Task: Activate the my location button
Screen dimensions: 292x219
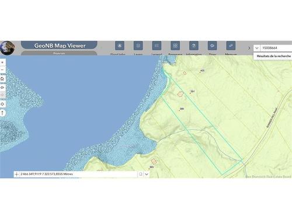Action: pyautogui.click(x=2, y=104)
